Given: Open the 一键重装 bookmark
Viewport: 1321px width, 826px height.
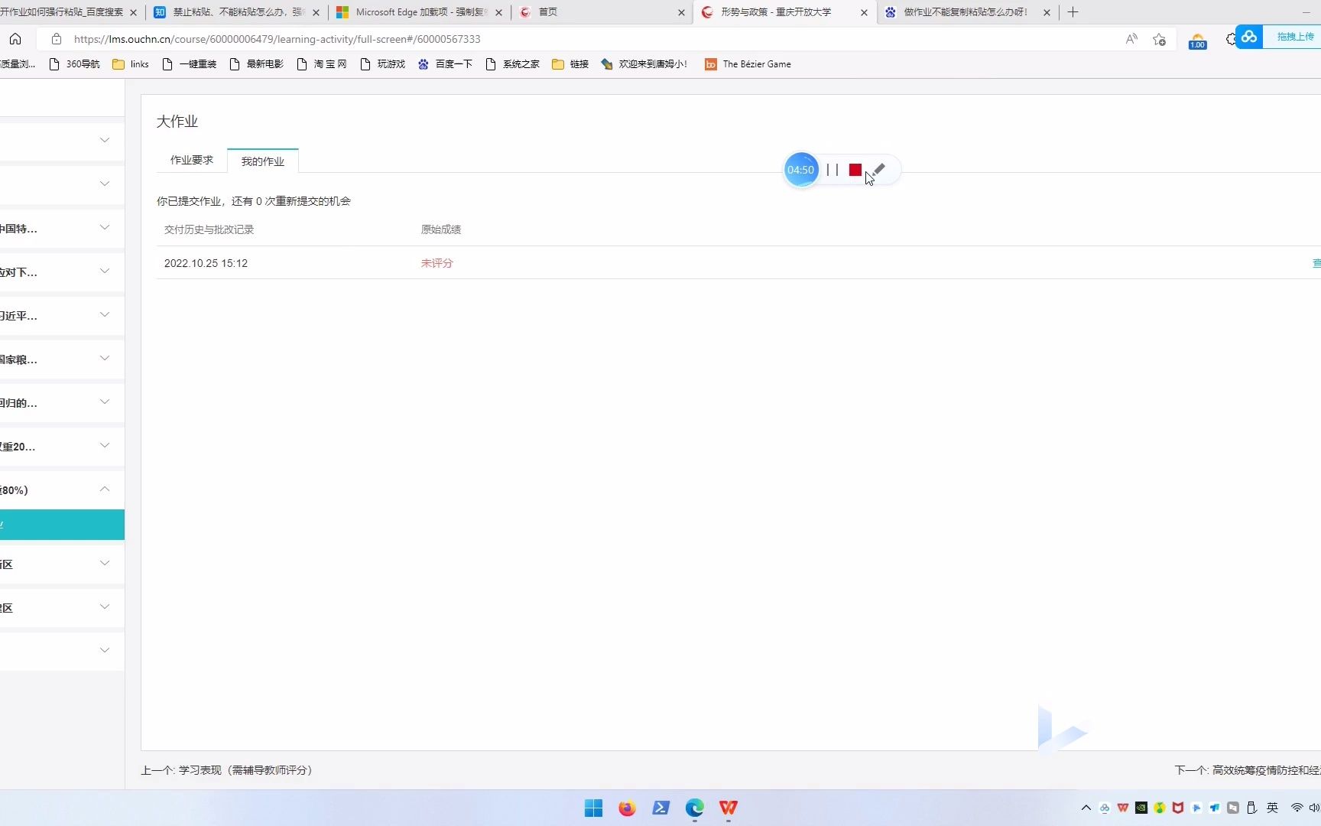Looking at the screenshot, I should click(190, 64).
